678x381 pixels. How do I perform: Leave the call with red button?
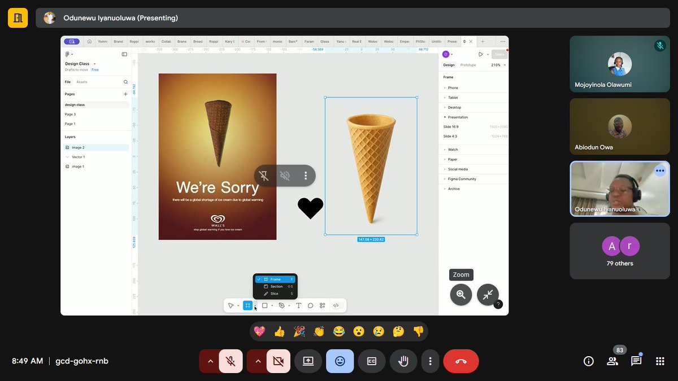[461, 361]
